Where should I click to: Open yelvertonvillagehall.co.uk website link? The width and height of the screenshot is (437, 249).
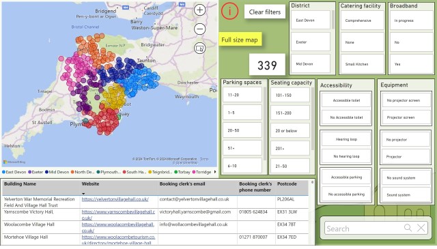(115, 199)
